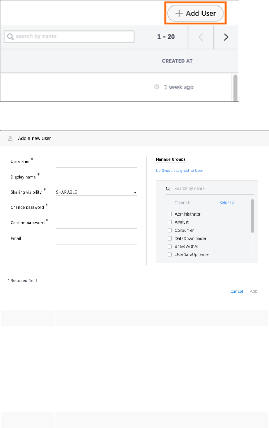Open the Sharing visibility dropdown arrow
The width and height of the screenshot is (269, 428).
coord(135,193)
